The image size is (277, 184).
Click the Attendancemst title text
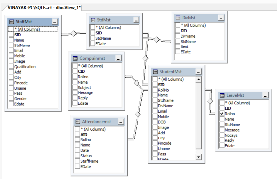pos(96,122)
